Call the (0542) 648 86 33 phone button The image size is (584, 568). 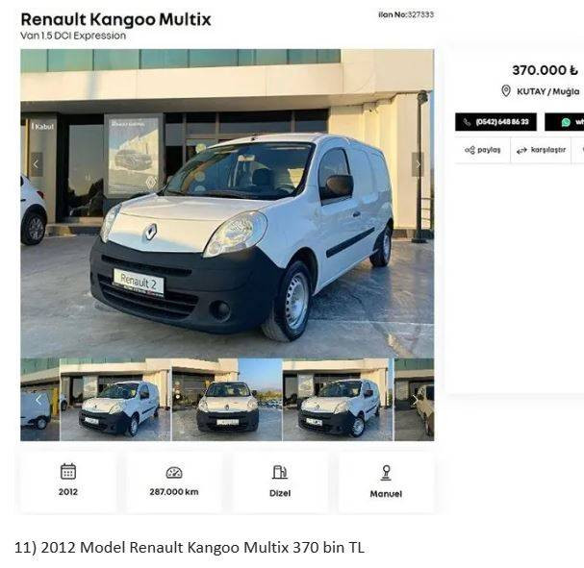[x=495, y=122]
